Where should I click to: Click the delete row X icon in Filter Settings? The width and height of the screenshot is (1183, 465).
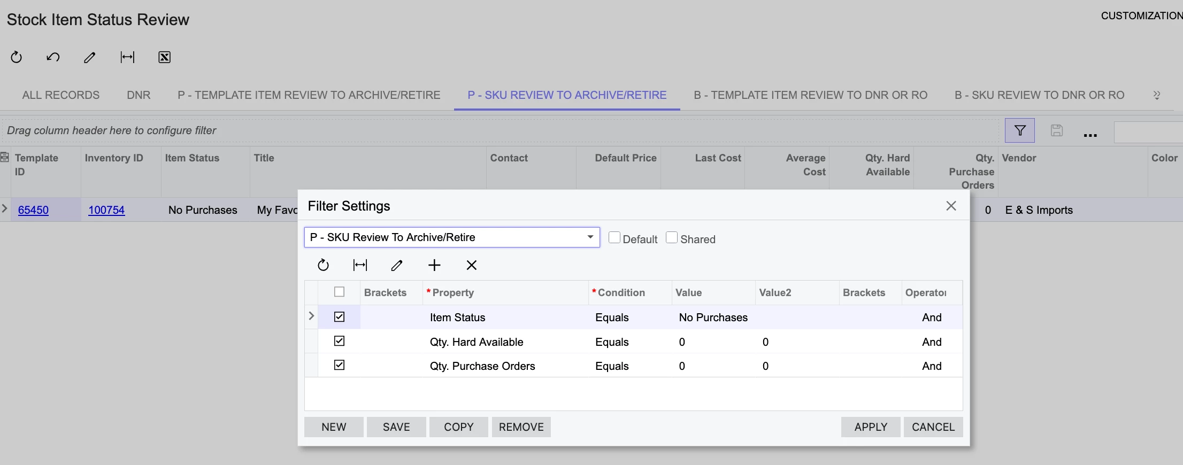[x=471, y=265]
